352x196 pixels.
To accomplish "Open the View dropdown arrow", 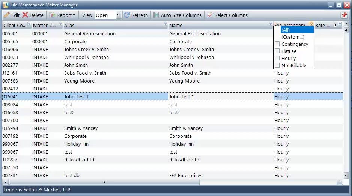I will click(x=119, y=15).
